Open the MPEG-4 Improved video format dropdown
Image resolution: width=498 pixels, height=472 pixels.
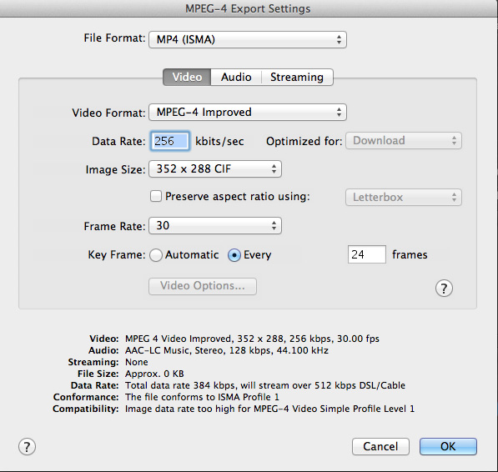coord(248,112)
